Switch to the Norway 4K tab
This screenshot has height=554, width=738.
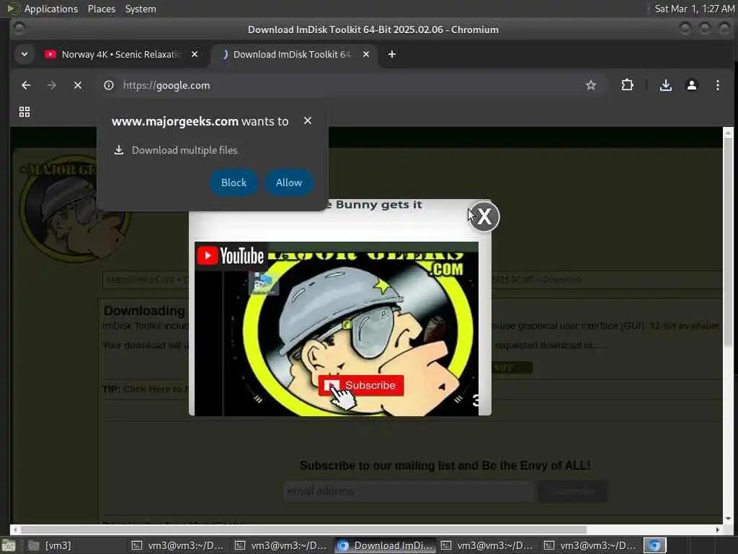tap(121, 54)
